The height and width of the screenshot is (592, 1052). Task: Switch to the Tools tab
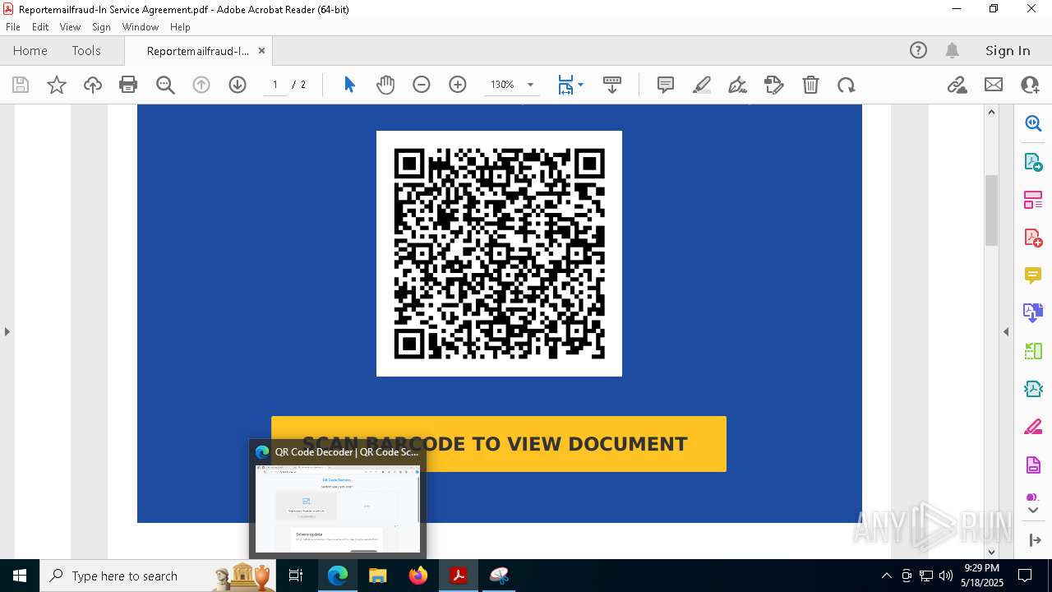click(x=86, y=50)
